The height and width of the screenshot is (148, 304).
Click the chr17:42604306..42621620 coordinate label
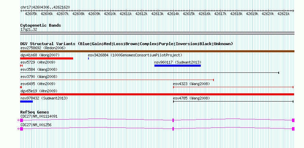coord(45,7)
